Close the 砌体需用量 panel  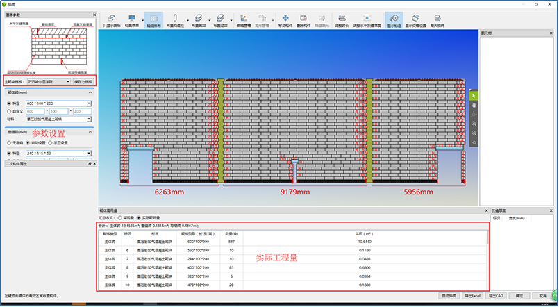point(486,210)
